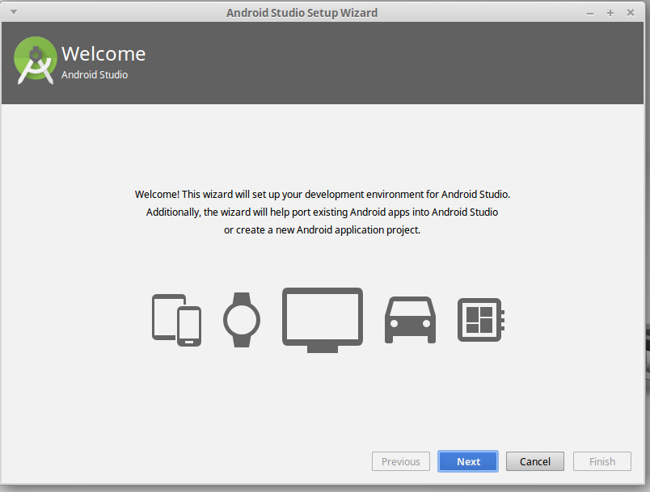Click the disabled Previous button
The image size is (650, 492).
tap(400, 461)
